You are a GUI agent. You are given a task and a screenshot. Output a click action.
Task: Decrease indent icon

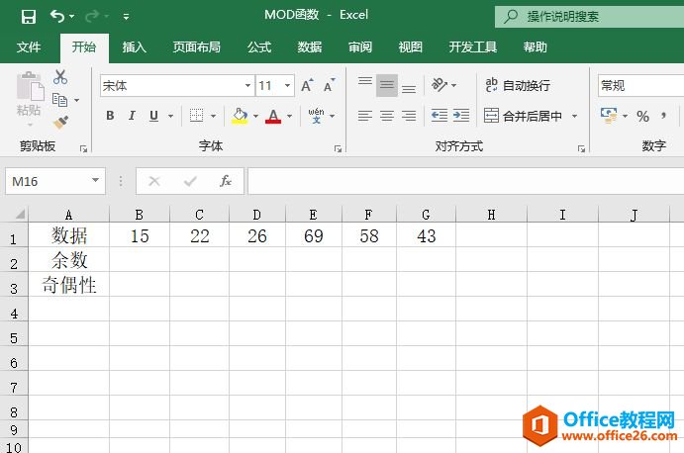tap(440, 116)
